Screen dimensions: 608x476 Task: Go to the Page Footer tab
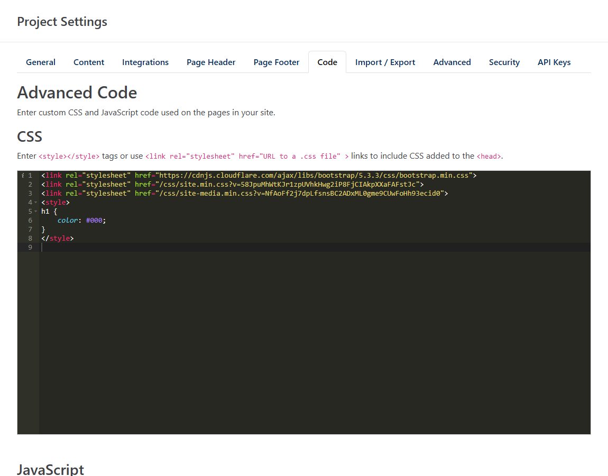pos(277,62)
